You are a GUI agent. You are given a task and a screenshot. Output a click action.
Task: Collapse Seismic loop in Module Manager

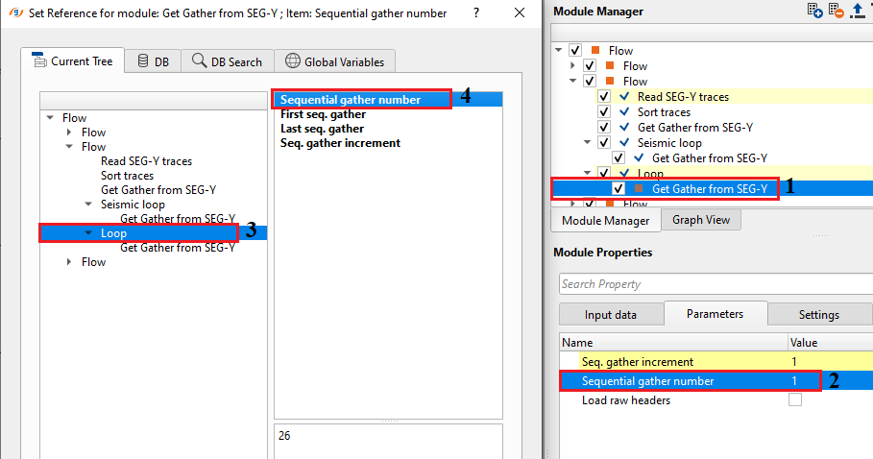coord(588,142)
